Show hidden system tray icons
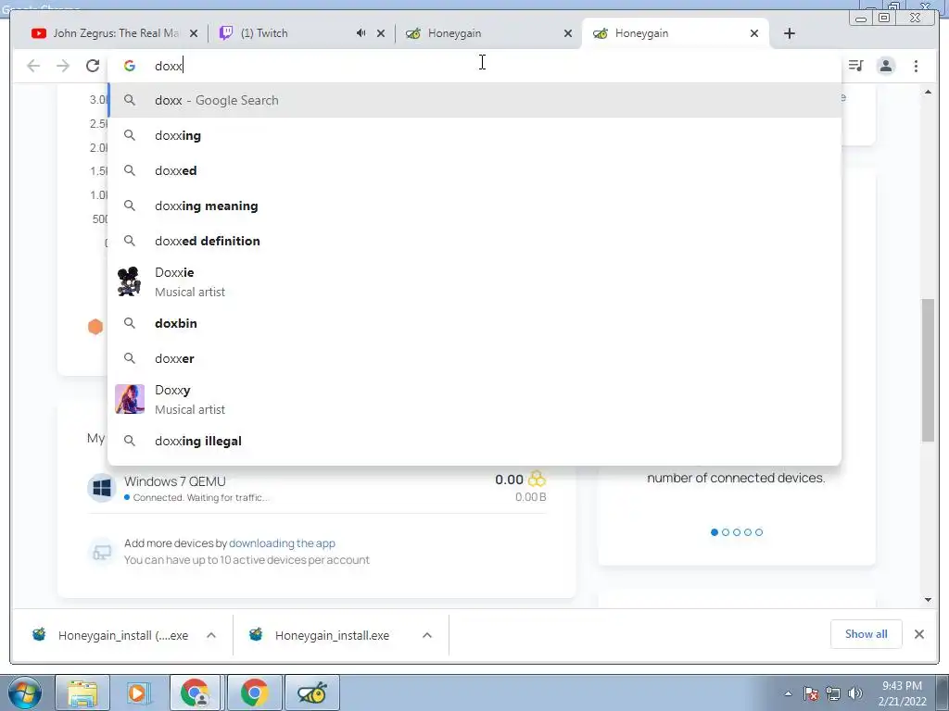 click(788, 693)
